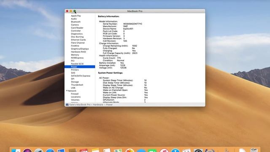Click the Charge Remaining value 1692

[134, 46]
